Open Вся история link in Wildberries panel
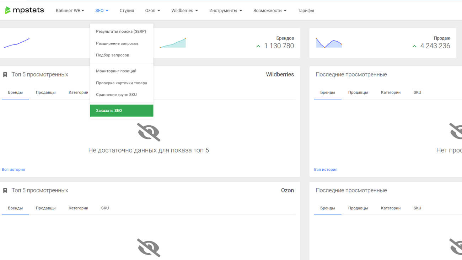The image size is (462, 260). [14, 170]
